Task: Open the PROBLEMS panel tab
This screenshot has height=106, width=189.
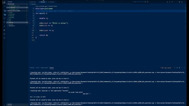Action: click(x=32, y=68)
